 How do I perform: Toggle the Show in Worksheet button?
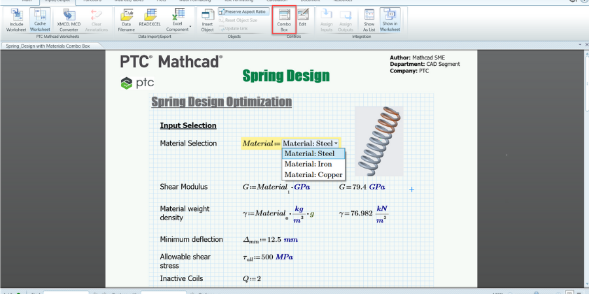[390, 20]
